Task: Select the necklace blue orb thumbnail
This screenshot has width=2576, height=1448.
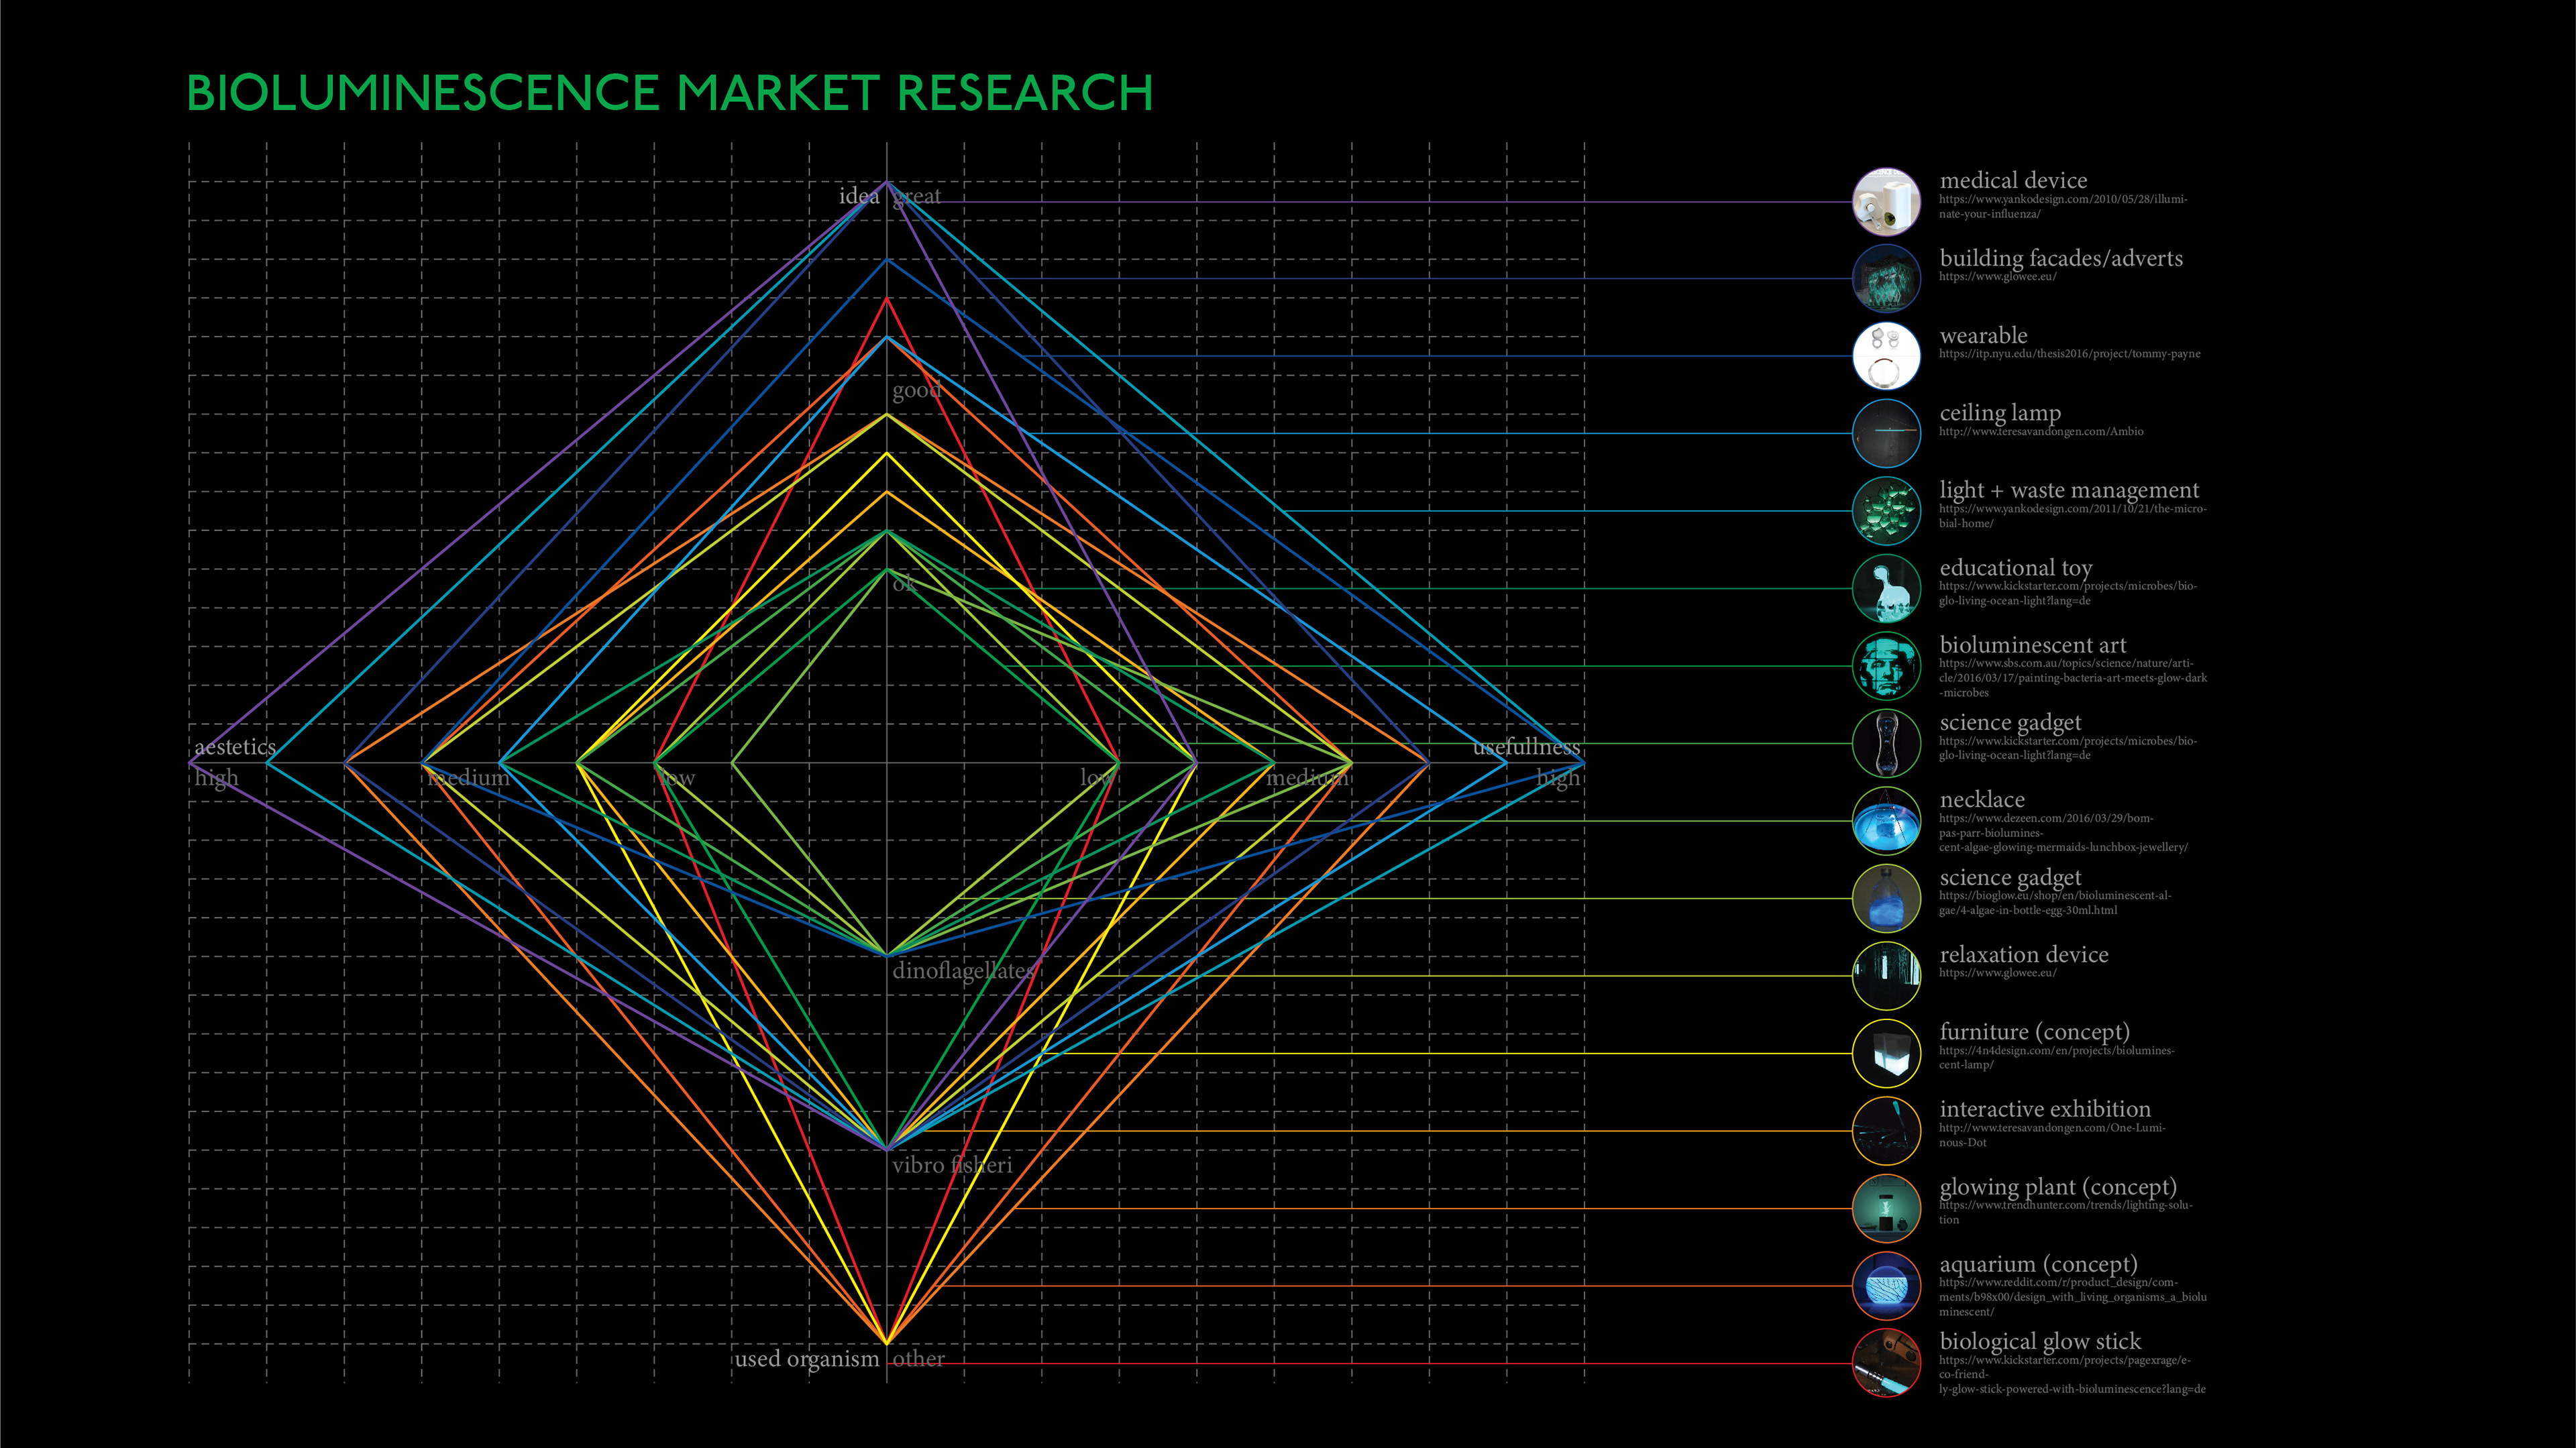Action: pyautogui.click(x=1886, y=821)
